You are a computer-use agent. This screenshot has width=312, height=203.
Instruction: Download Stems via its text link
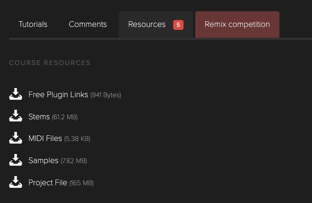[x=39, y=116]
